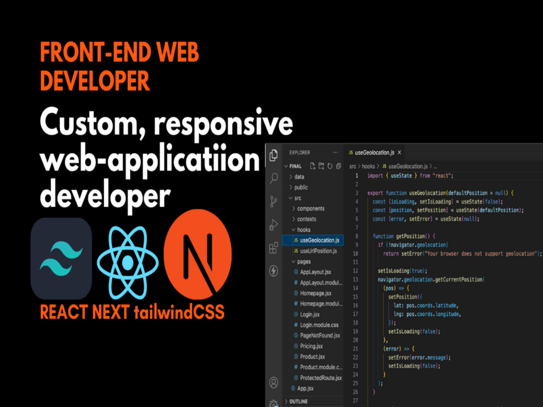Open the Source Control view
Image resolution: width=543 pixels, height=407 pixels.
274,201
